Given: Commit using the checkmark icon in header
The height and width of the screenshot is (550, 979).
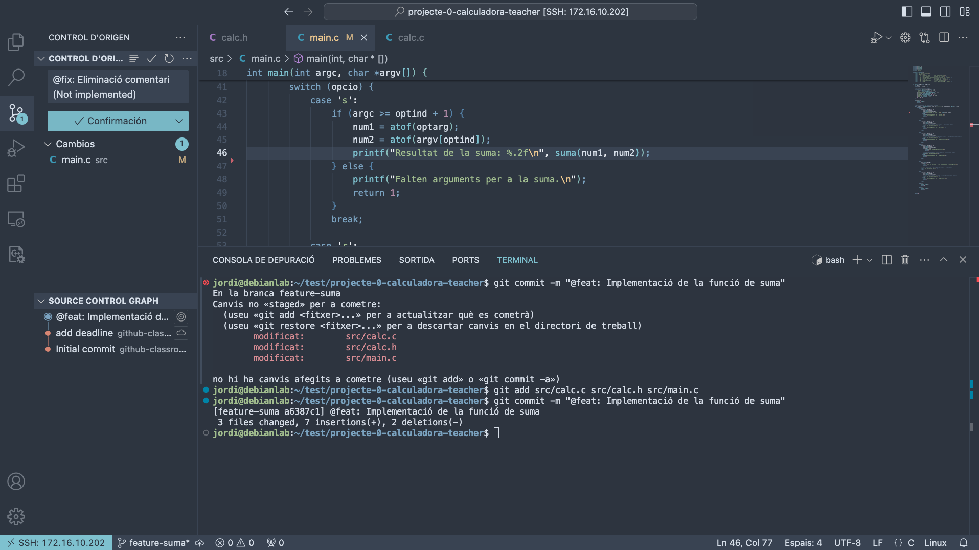Looking at the screenshot, I should [x=151, y=58].
